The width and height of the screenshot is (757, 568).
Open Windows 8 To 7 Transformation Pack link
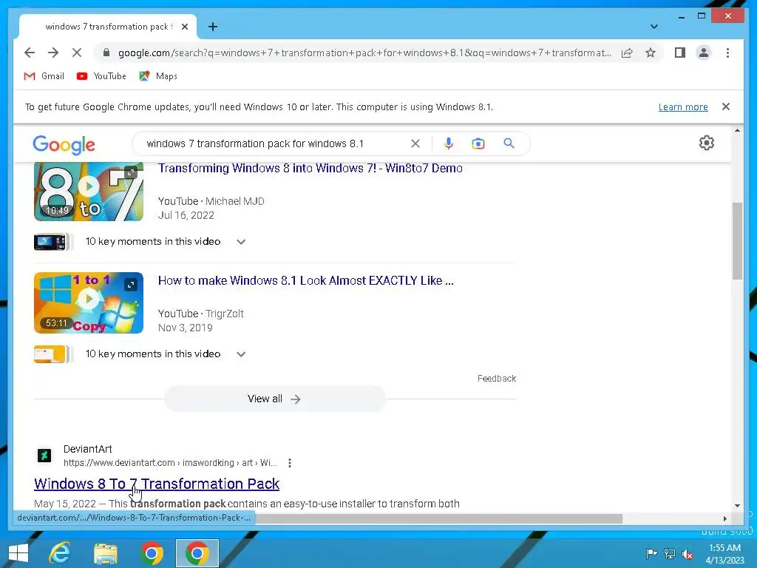click(157, 484)
